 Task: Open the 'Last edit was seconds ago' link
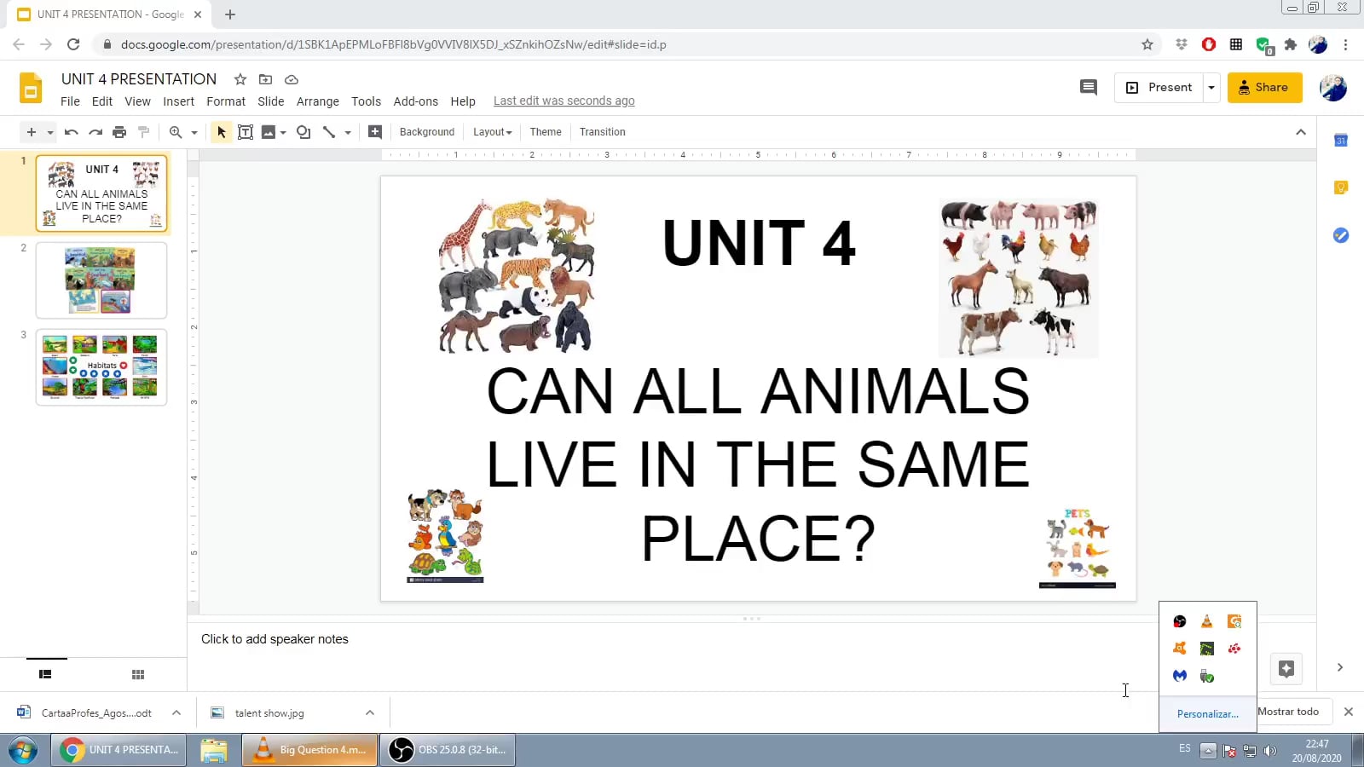click(564, 101)
